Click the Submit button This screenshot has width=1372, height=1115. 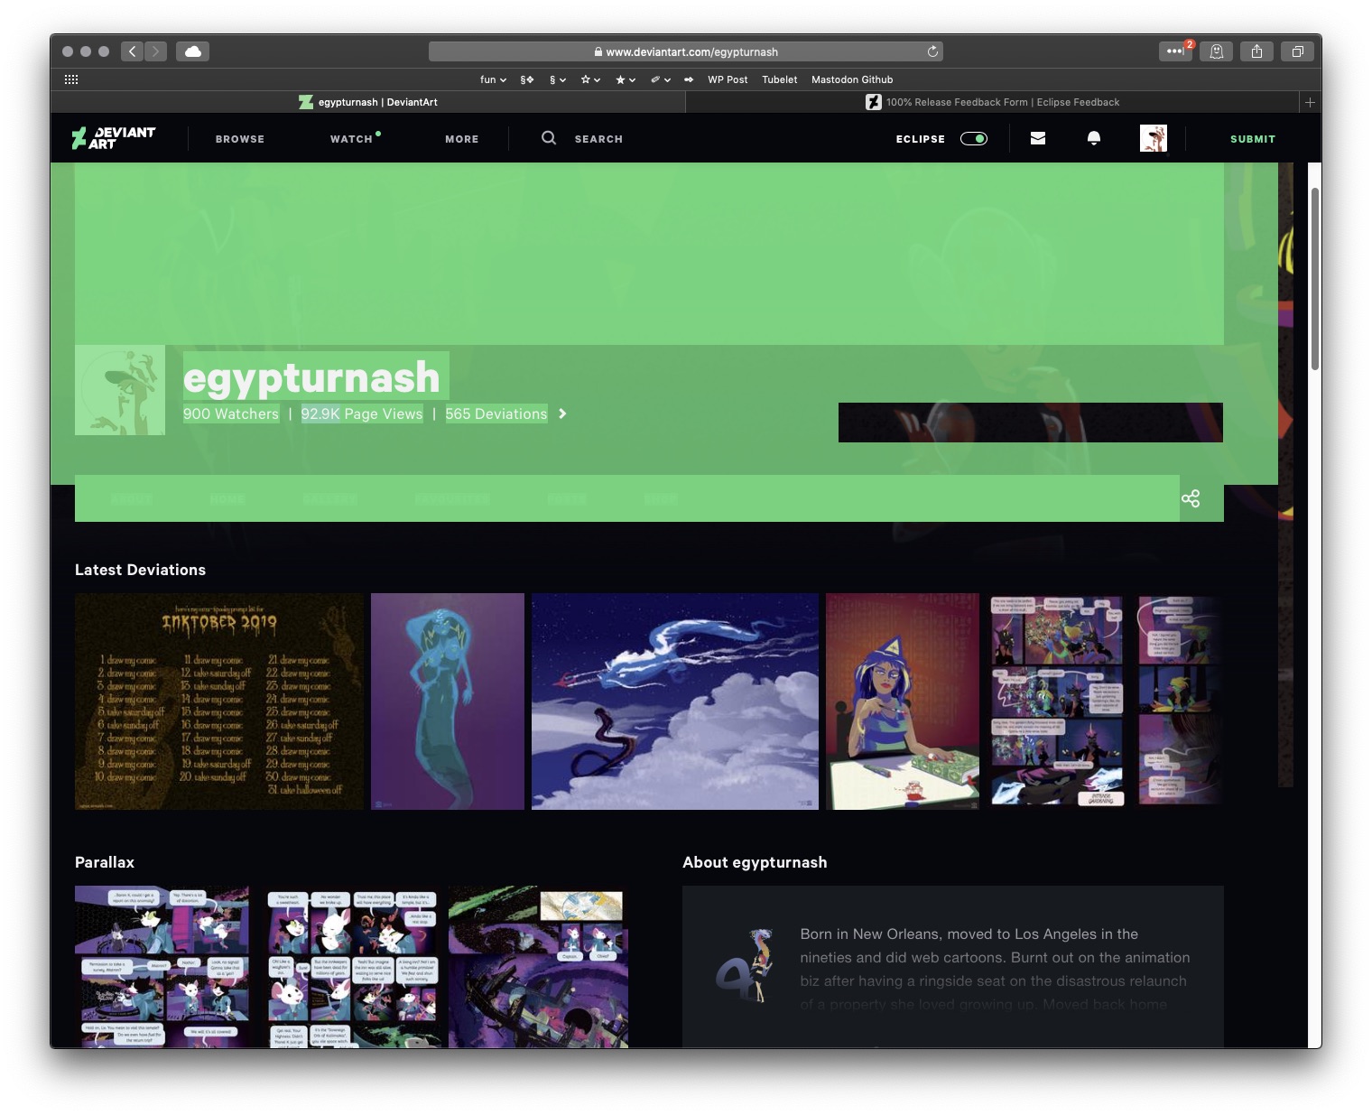1252,139
